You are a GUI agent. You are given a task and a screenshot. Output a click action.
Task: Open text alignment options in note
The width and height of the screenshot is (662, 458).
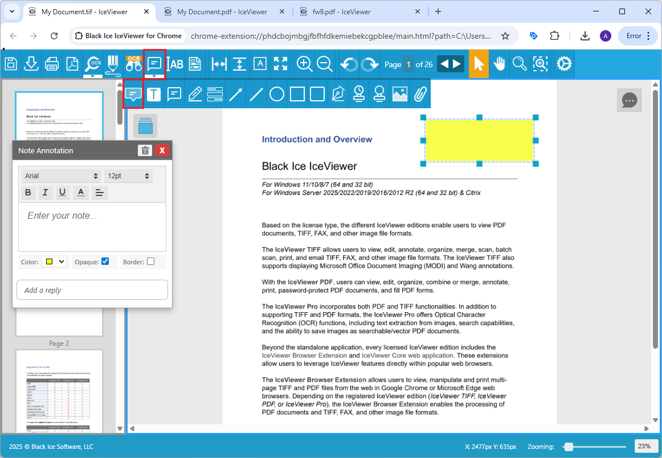(100, 193)
